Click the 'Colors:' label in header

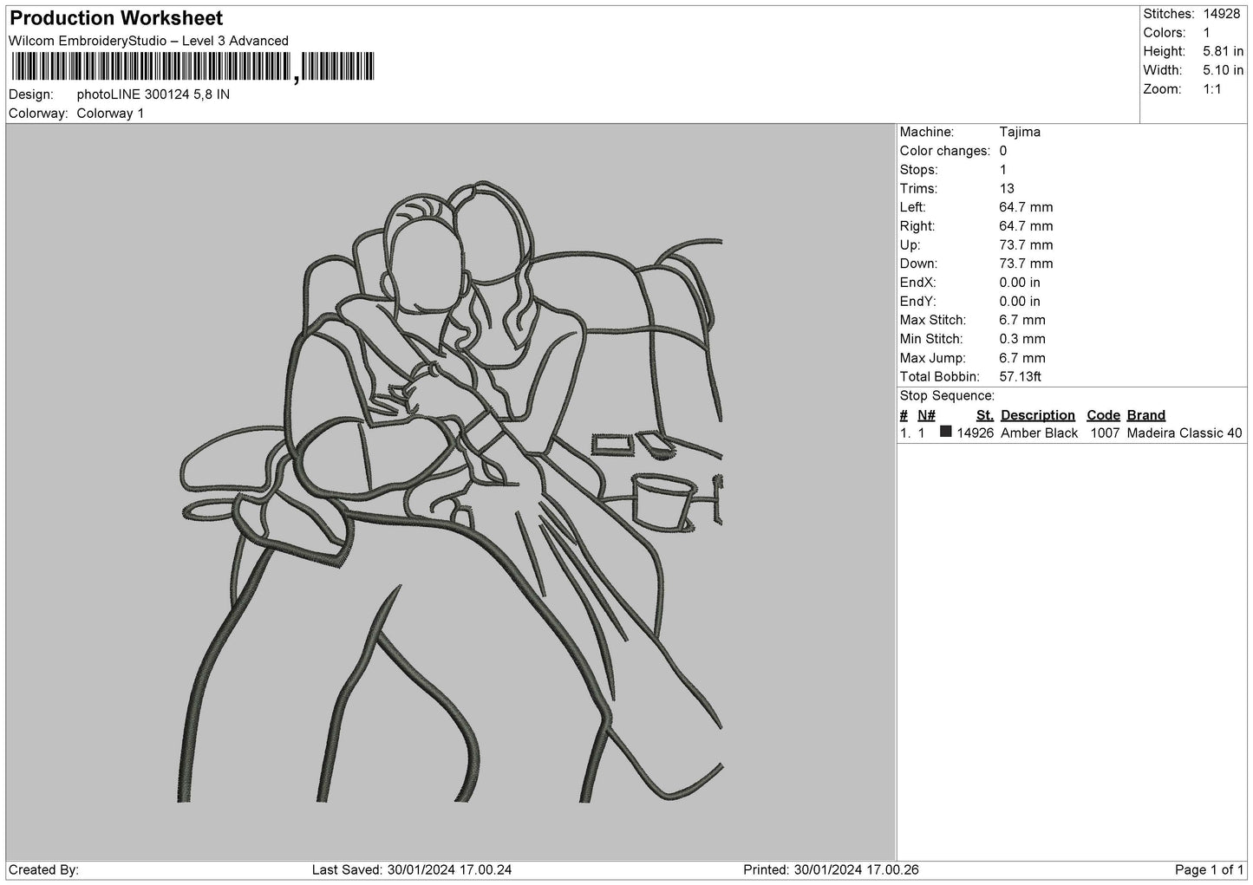pos(1165,33)
